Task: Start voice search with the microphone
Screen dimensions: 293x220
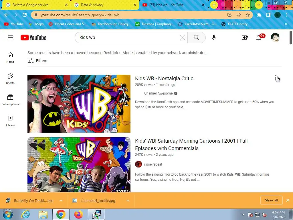Action: 213,38
